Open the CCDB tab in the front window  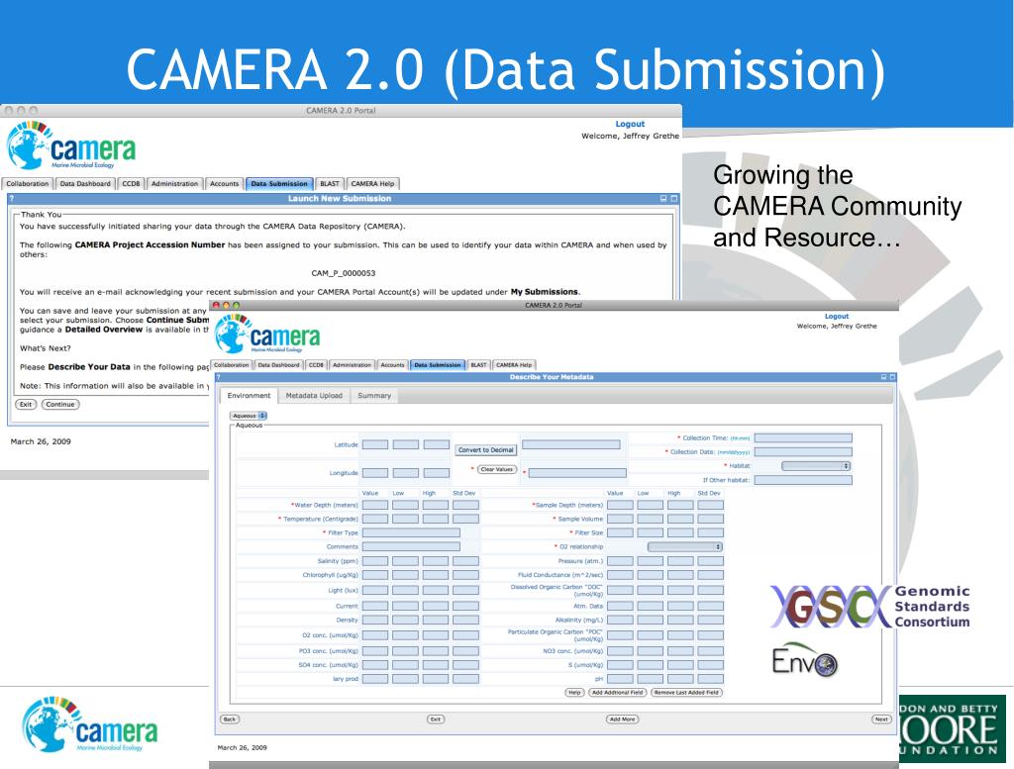(316, 365)
